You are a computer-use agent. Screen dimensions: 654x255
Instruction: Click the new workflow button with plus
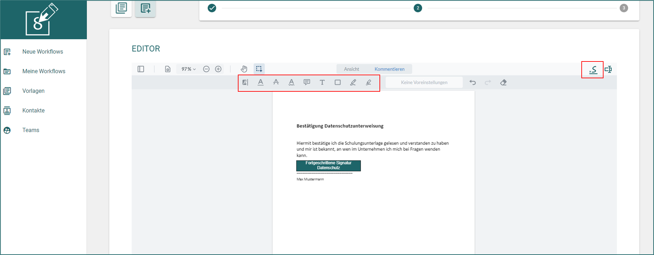coord(145,8)
